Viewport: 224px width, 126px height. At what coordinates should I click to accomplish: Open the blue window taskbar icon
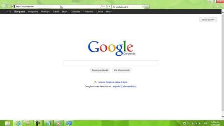point(48,123)
